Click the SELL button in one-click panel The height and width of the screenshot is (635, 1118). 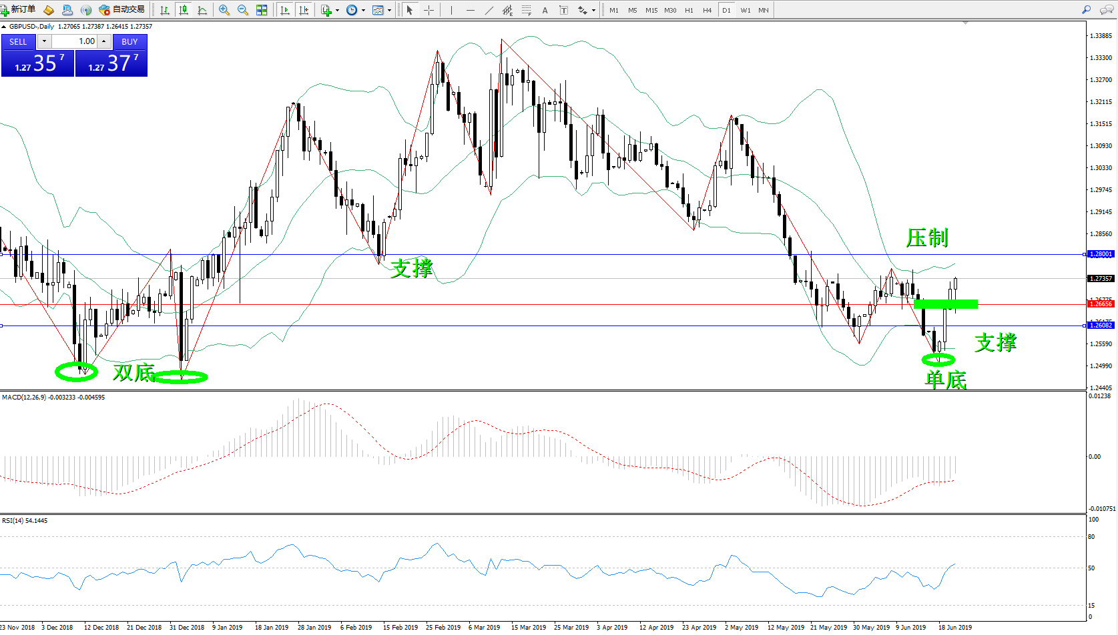click(x=18, y=41)
